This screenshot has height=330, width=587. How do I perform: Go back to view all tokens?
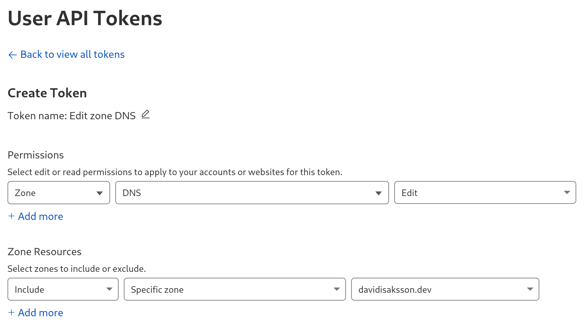point(72,54)
